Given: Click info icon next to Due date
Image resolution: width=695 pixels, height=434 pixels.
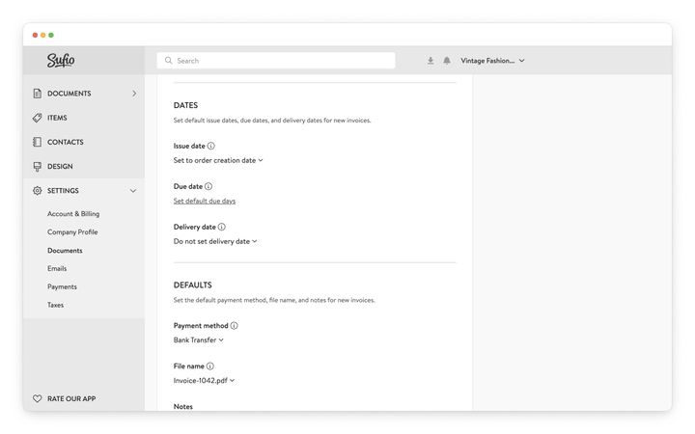Looking at the screenshot, I should pos(208,186).
